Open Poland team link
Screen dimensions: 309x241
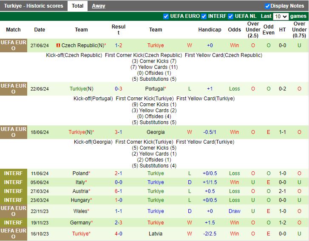point(81,173)
